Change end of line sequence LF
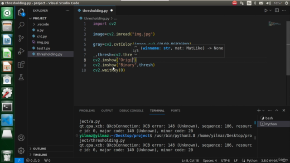This screenshot has width=290, height=163. 236,160
